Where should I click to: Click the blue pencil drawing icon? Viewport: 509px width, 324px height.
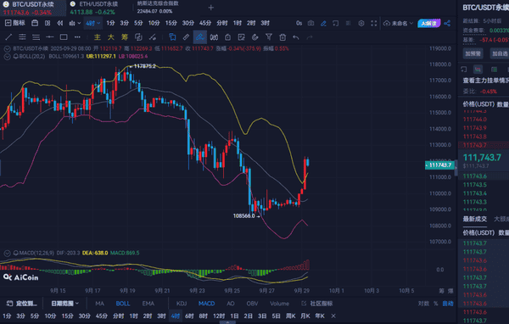(x=323, y=23)
